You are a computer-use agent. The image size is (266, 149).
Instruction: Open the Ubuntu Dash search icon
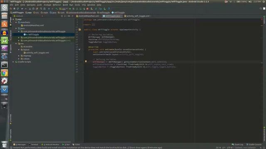point(5,8)
